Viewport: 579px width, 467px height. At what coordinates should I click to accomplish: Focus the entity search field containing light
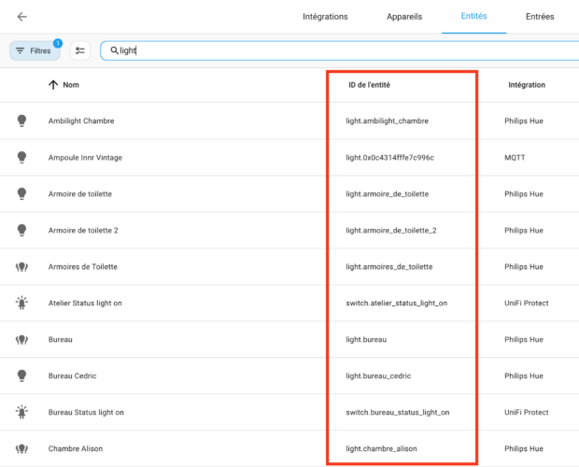[x=340, y=50]
